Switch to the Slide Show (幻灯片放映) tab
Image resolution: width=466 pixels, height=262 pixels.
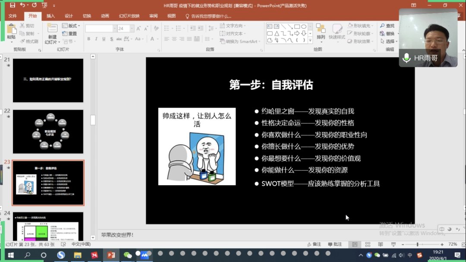pos(129,16)
